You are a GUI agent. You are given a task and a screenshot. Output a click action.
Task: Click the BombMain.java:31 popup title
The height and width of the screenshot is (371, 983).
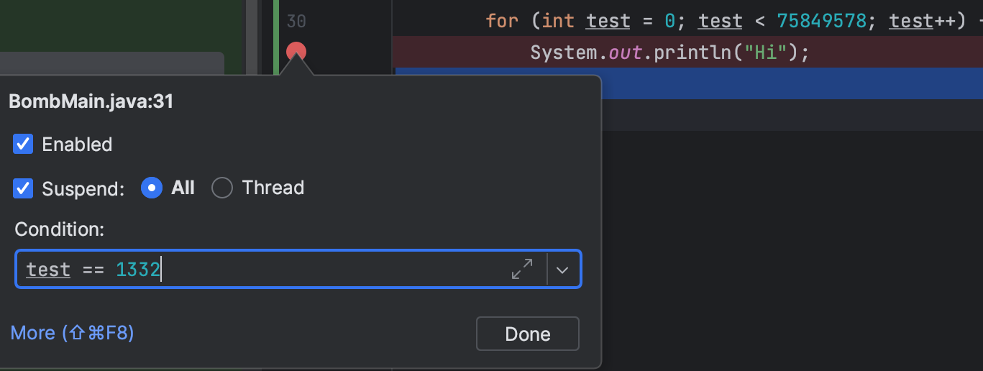91,101
